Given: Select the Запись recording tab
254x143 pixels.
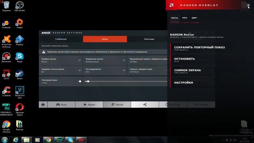Looking at the screenshot, I should click(x=105, y=39).
